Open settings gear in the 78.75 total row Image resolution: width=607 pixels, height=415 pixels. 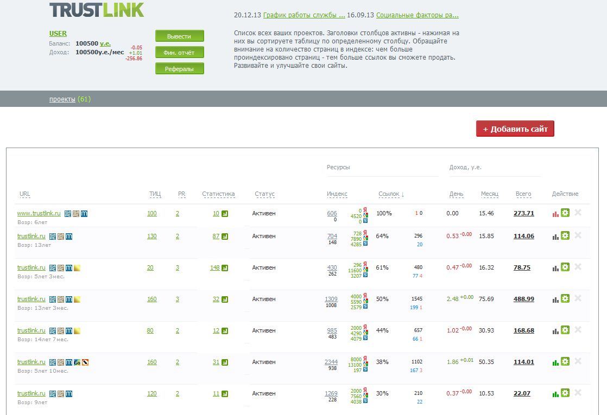tap(565, 267)
